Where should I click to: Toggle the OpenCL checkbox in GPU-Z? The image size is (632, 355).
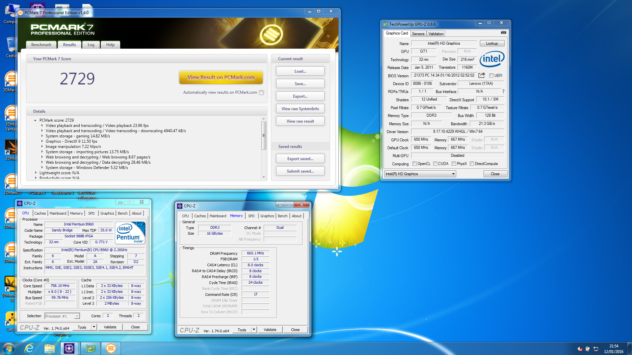click(x=414, y=163)
